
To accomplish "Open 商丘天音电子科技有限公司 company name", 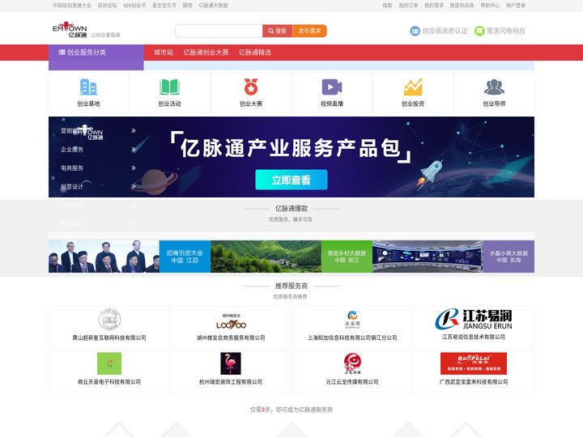I will [x=109, y=382].
